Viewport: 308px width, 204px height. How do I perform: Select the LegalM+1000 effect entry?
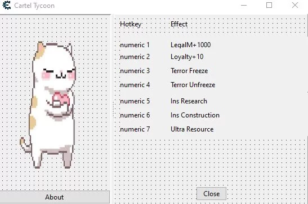190,45
